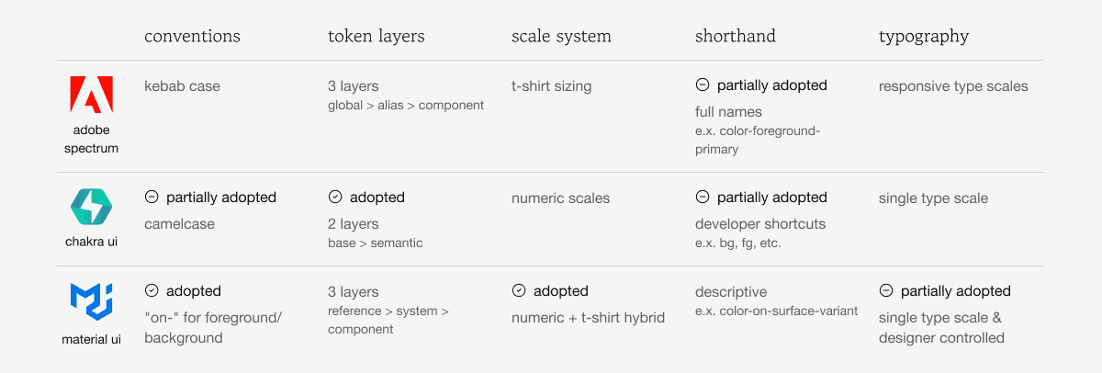This screenshot has height=373, width=1102.
Task: Click the Chakra UI lightning logo
Action: click(91, 207)
